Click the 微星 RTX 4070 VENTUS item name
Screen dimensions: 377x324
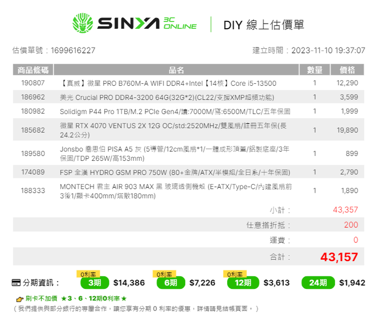pyautogui.click(x=173, y=130)
